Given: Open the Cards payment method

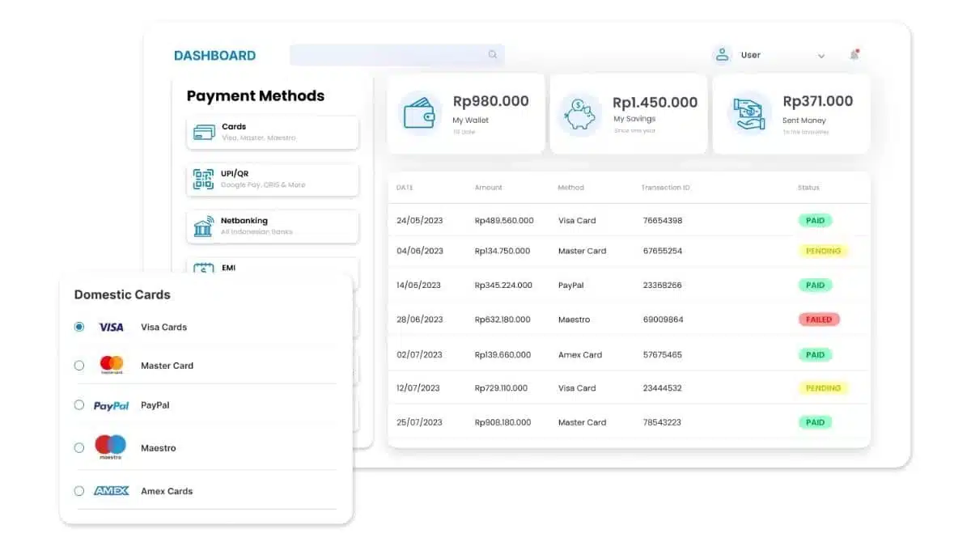Looking at the screenshot, I should coord(273,132).
